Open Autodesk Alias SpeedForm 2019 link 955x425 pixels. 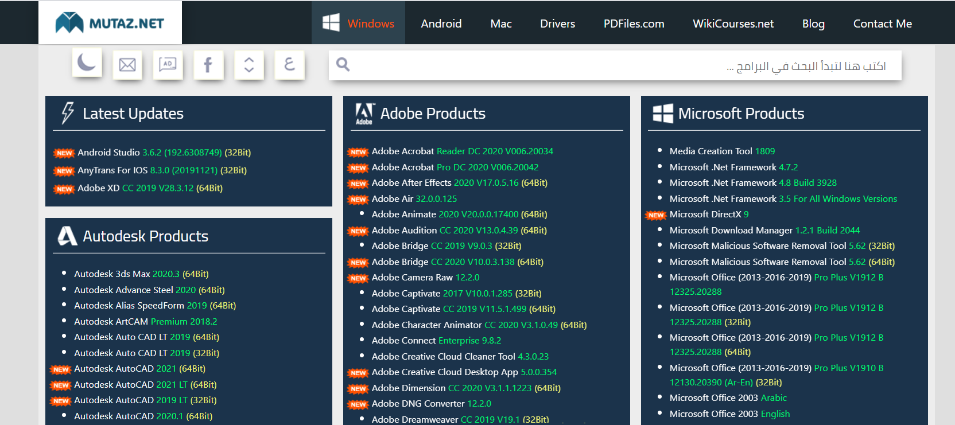(x=155, y=306)
